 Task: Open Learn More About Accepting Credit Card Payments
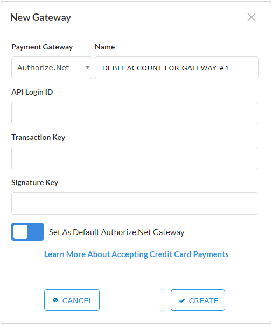coord(137,254)
